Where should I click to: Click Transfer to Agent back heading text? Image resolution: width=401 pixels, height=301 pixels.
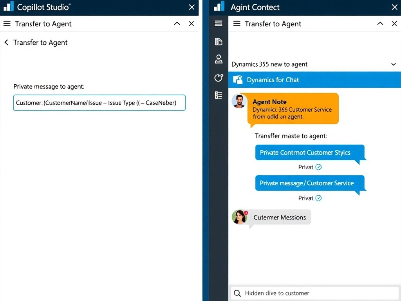[x=40, y=42]
